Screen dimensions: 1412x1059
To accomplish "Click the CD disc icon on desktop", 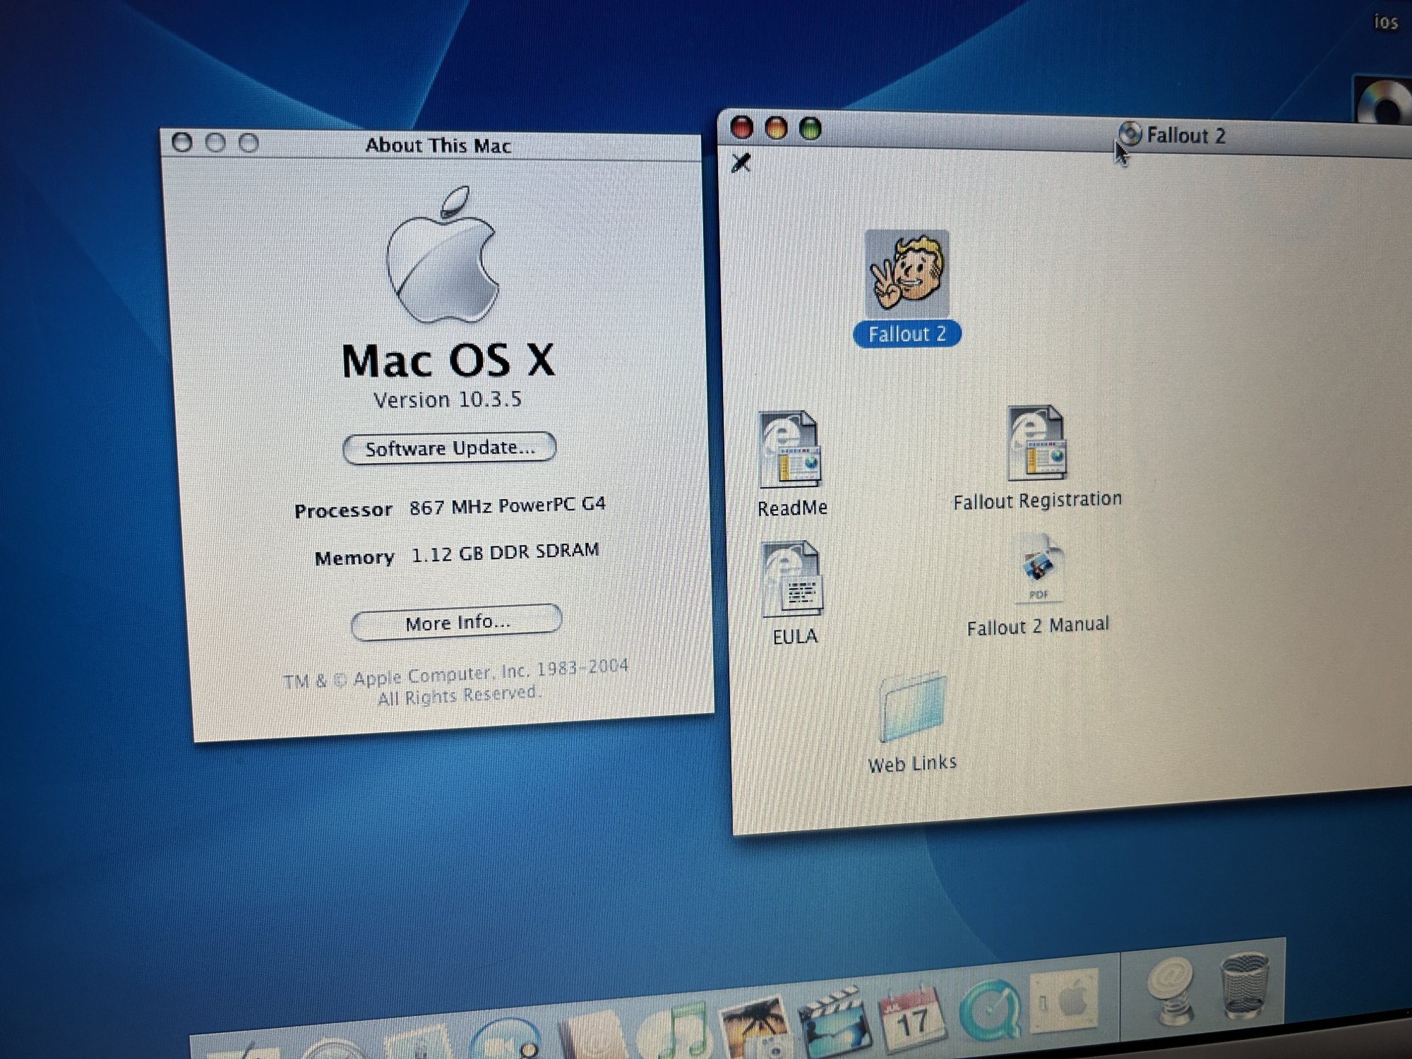I will click(1384, 102).
